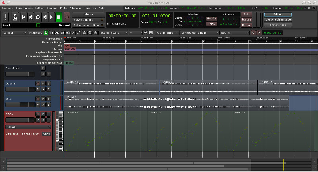The width and height of the screenshot is (318, 172).
Task: Click the main timecode clock display
Action: click(122, 16)
